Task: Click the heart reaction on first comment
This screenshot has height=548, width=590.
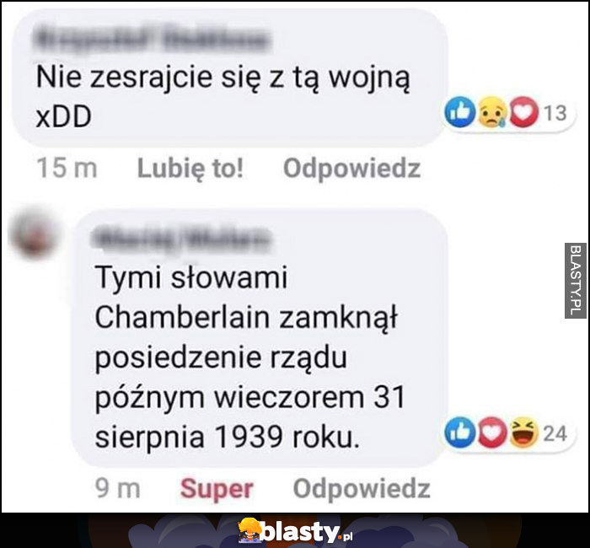Action: click(523, 112)
